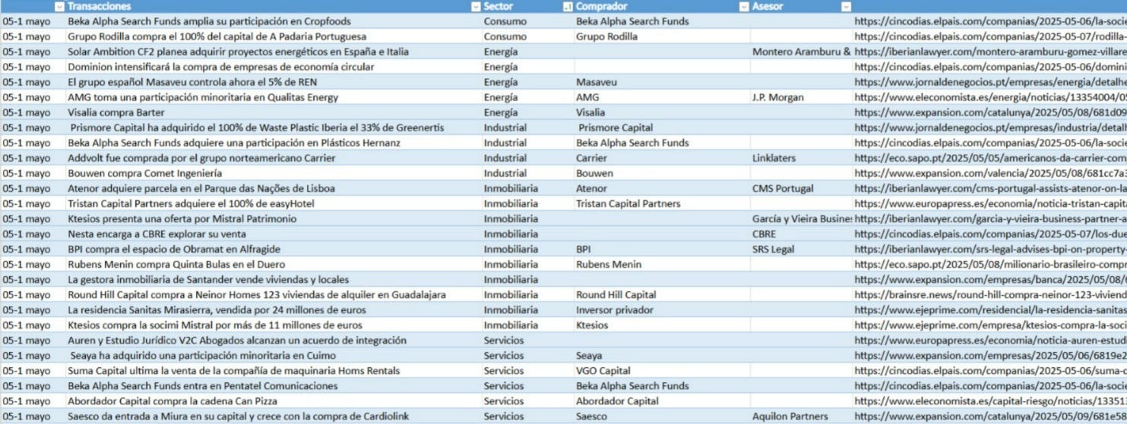This screenshot has width=1127, height=424.
Task: Select 'Atenor adquiere parcela' transaction cell
Action: [274, 188]
